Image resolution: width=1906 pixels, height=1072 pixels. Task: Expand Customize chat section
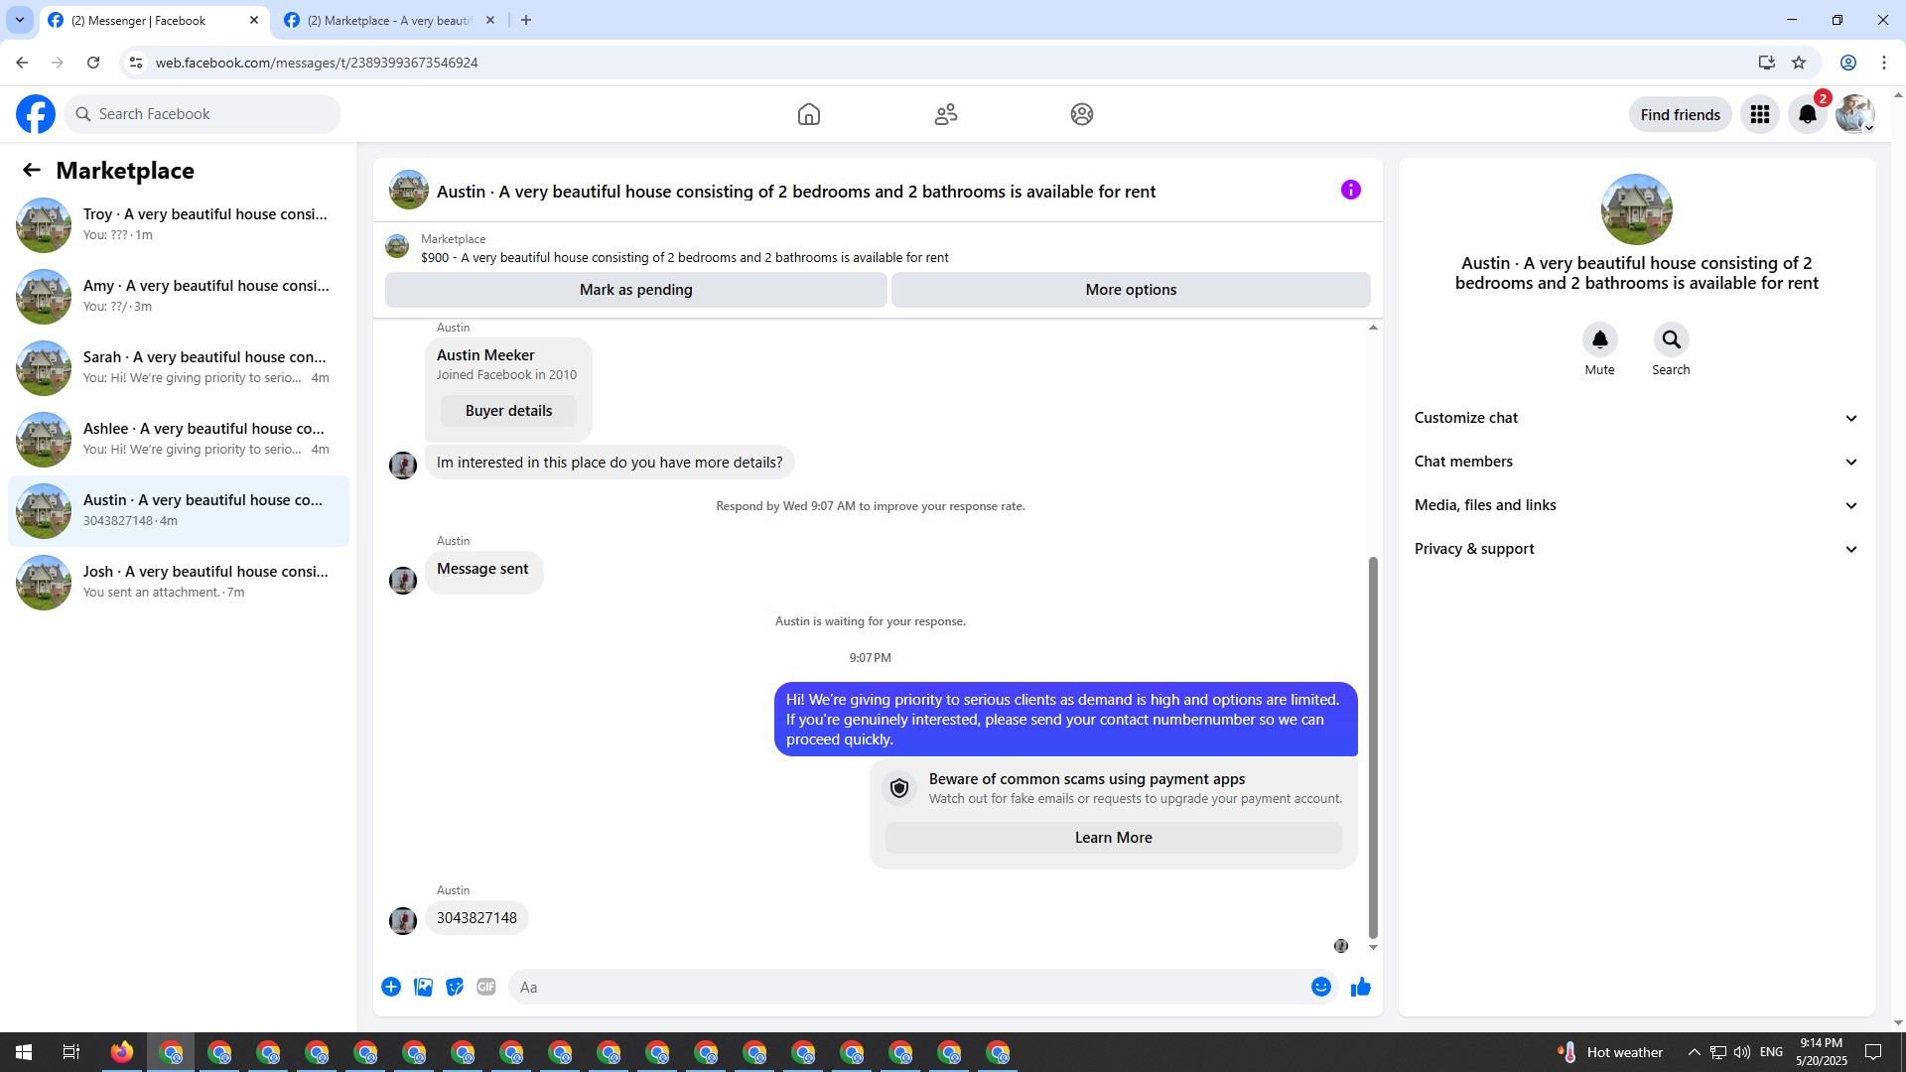pyautogui.click(x=1636, y=418)
